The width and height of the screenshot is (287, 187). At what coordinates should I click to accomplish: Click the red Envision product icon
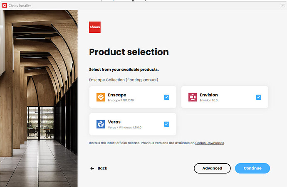193,97
